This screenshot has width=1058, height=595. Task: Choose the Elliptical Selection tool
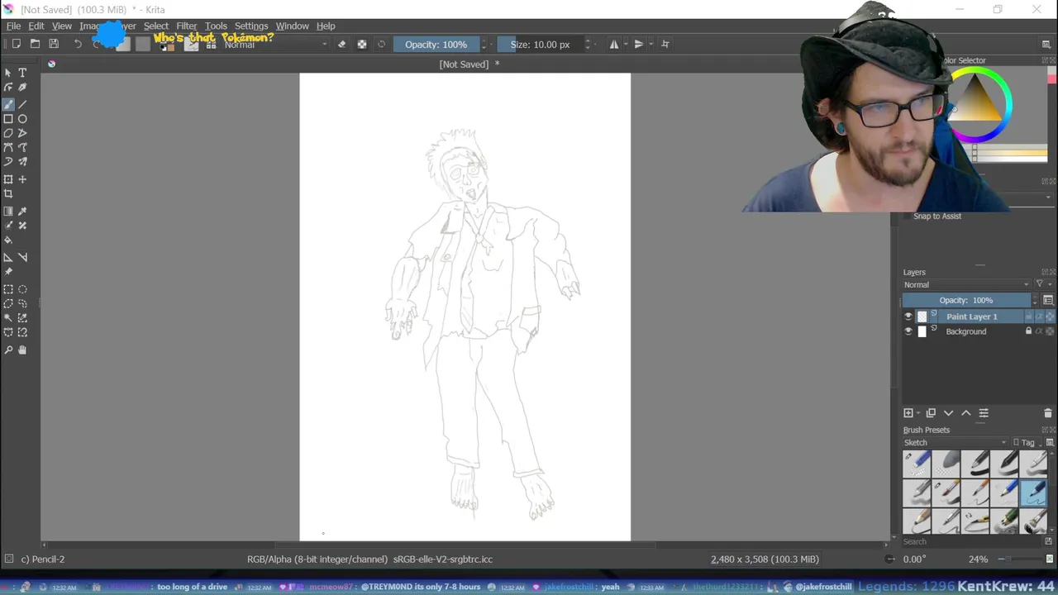22,289
